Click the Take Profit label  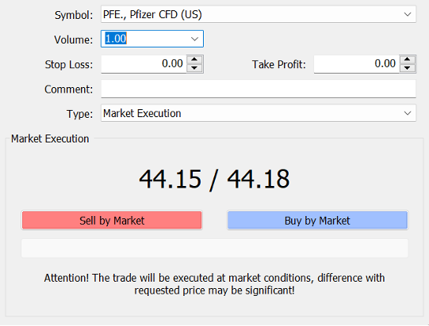click(x=279, y=64)
